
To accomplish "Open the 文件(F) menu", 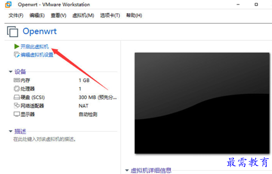I will coord(16,15).
